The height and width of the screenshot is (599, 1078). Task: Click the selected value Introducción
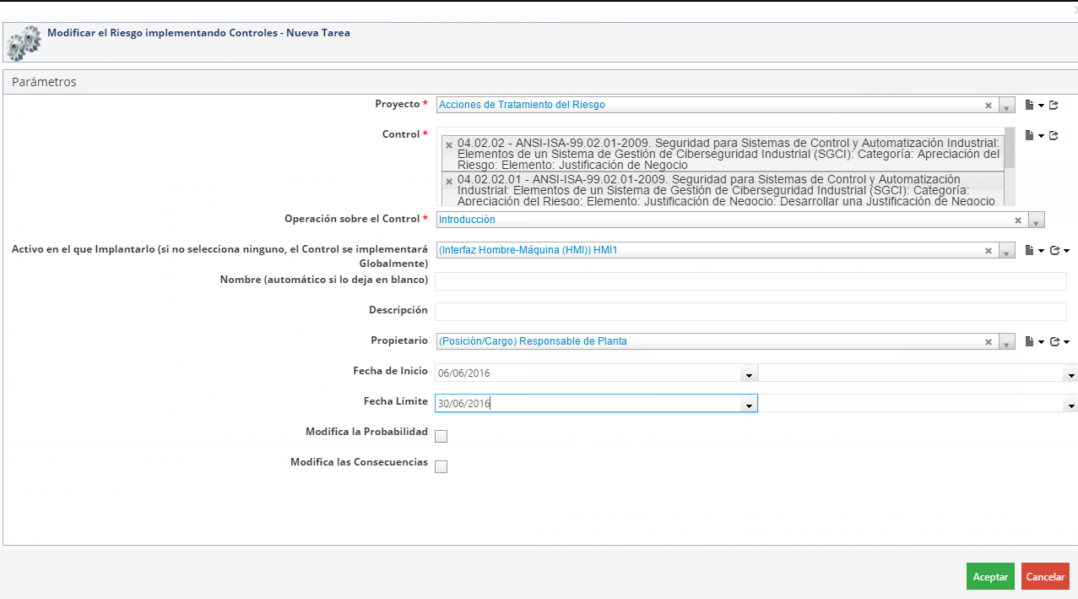click(x=468, y=220)
